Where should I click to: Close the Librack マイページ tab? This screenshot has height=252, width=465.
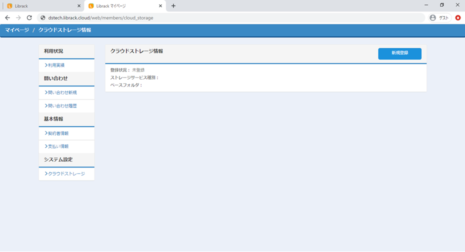[160, 6]
